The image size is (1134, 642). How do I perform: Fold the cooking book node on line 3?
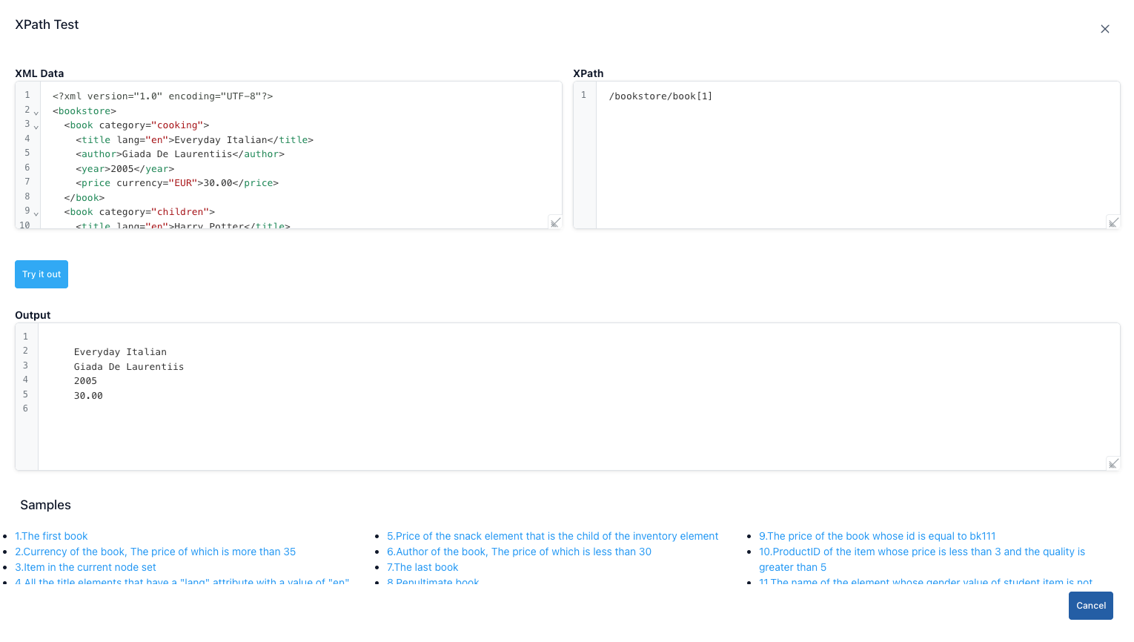coord(36,127)
